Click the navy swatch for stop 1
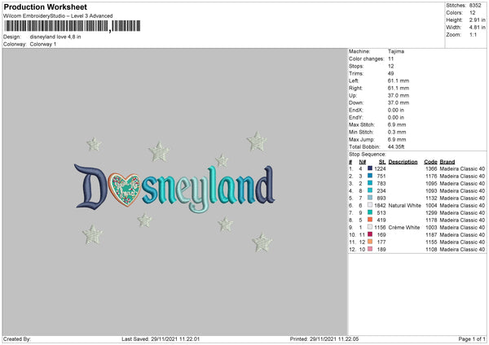The image size is (489, 345). point(370,168)
